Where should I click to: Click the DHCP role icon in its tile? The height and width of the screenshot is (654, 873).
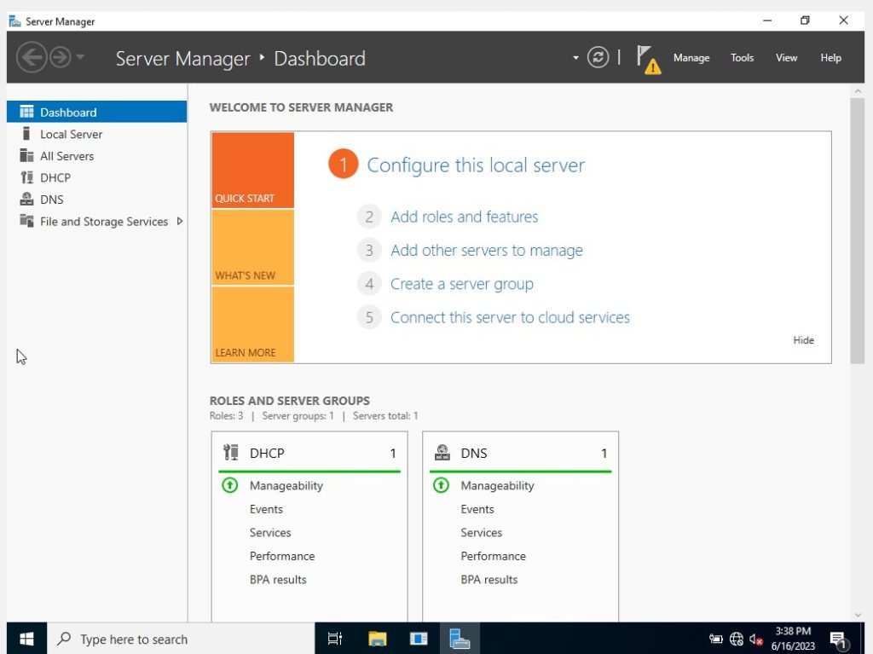coord(229,453)
